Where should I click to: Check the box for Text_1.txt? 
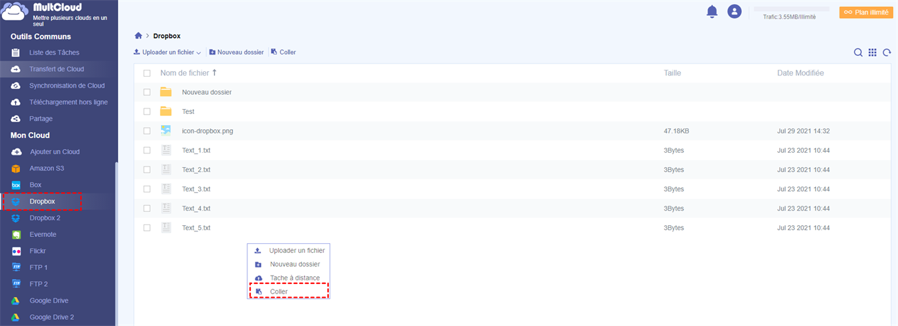(x=146, y=150)
